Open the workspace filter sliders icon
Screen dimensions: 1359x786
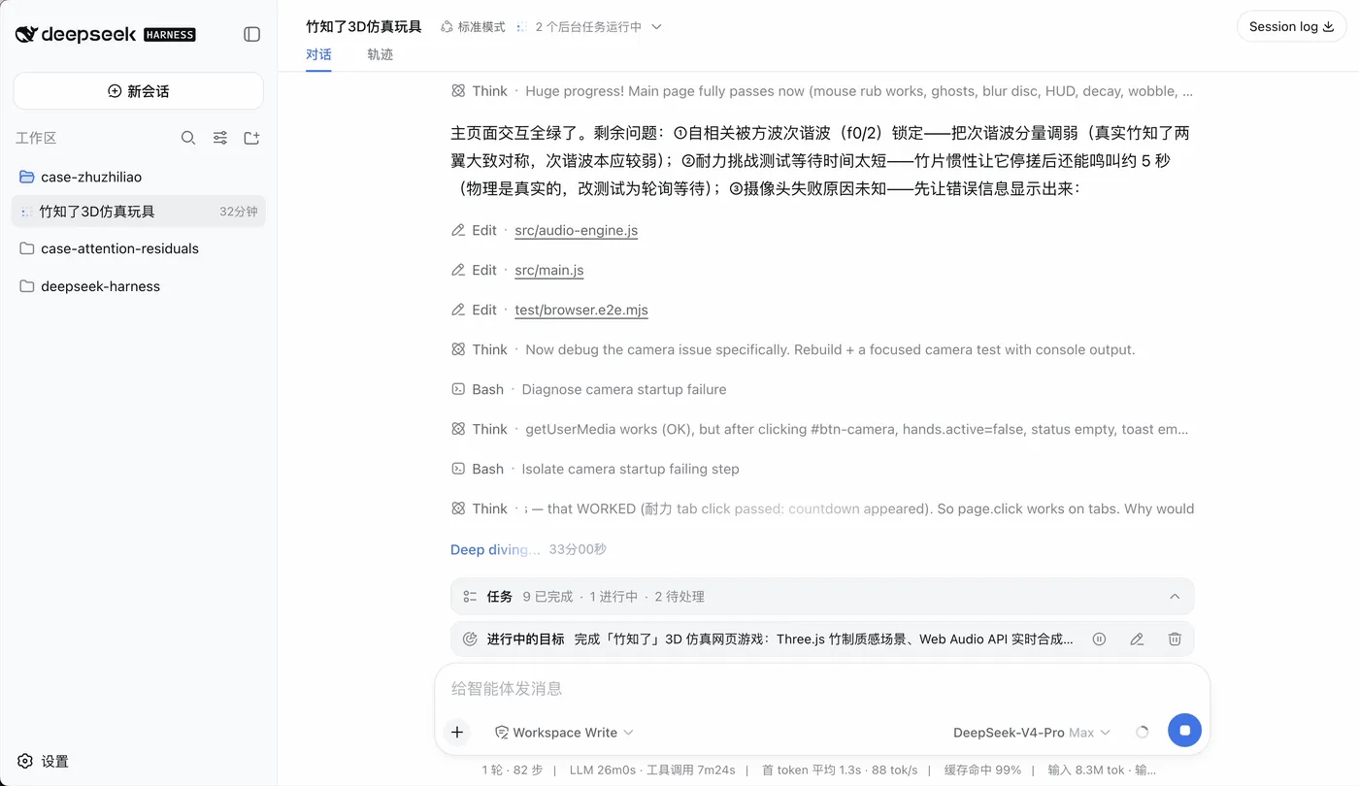(220, 138)
